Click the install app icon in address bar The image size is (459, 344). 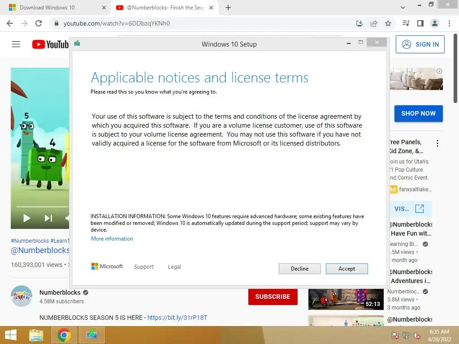[x=359, y=23]
